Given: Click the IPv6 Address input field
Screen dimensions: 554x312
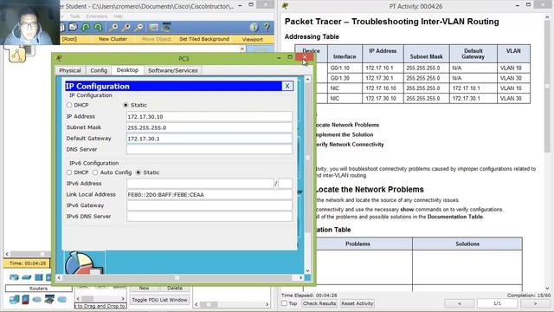Looking at the screenshot, I should [x=200, y=184].
